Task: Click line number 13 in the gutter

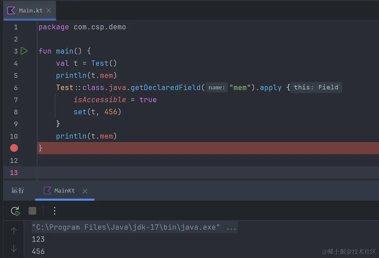Action: point(14,173)
